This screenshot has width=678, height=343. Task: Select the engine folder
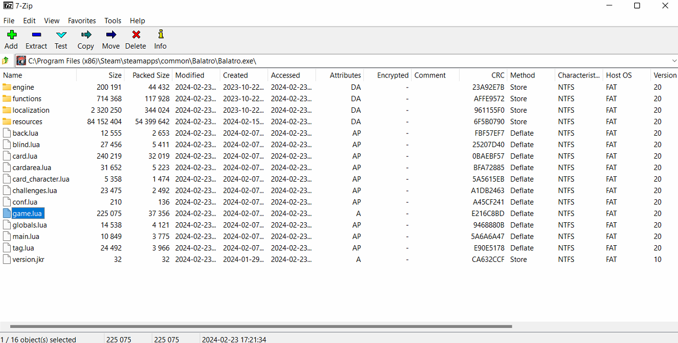[x=23, y=87]
